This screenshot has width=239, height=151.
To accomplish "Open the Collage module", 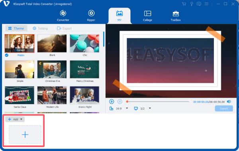I will pyautogui.click(x=147, y=15).
